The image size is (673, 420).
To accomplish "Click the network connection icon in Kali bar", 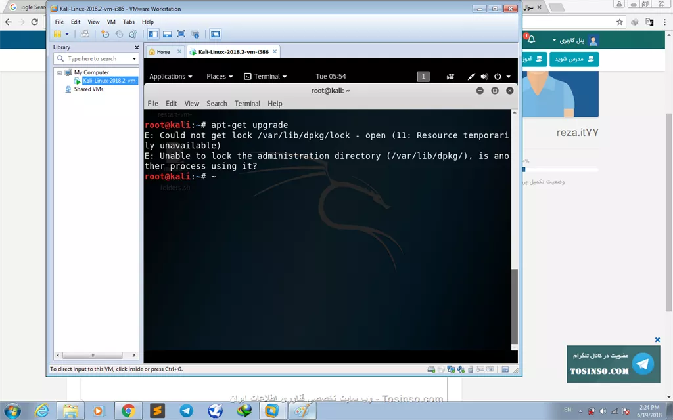I will point(471,76).
